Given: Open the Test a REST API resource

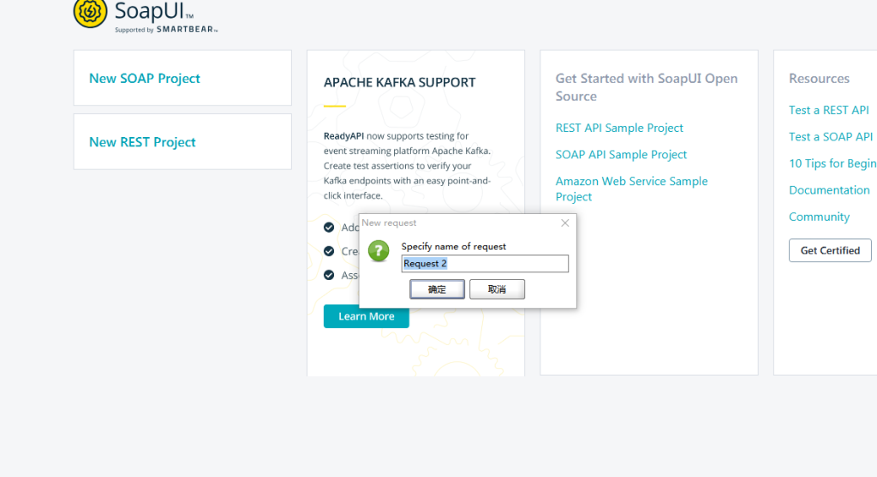Looking at the screenshot, I should [828, 110].
